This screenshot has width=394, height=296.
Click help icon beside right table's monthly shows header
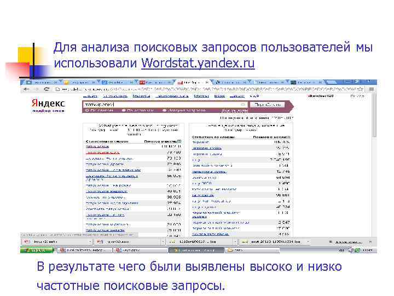point(288,137)
